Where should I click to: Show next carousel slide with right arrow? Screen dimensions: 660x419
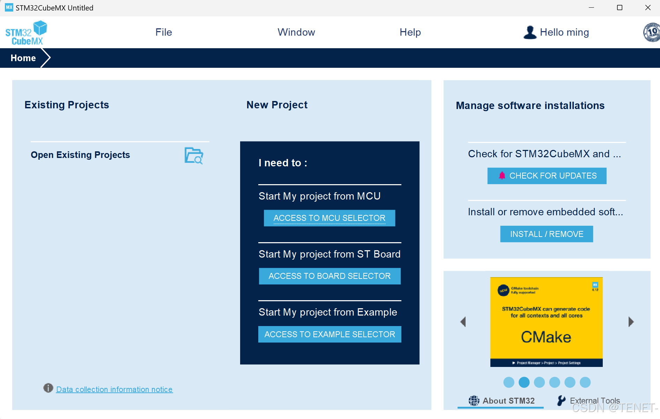click(x=631, y=322)
